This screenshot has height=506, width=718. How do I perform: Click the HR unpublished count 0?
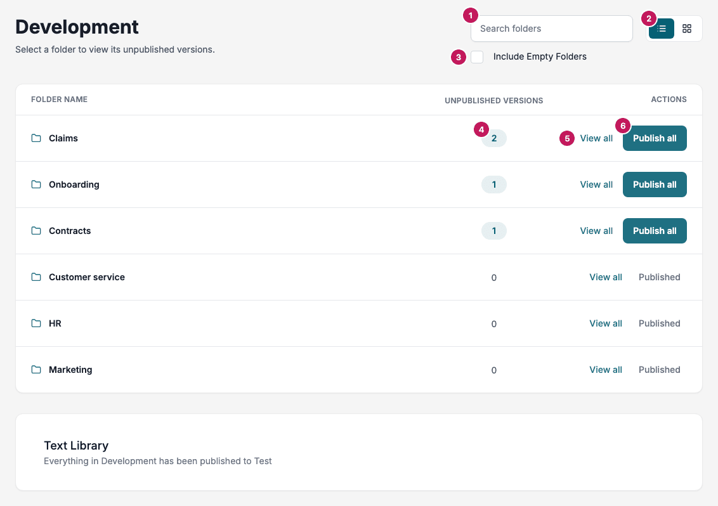pos(493,324)
